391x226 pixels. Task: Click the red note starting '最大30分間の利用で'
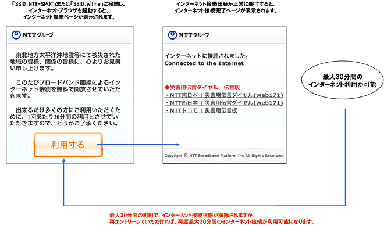point(212,218)
